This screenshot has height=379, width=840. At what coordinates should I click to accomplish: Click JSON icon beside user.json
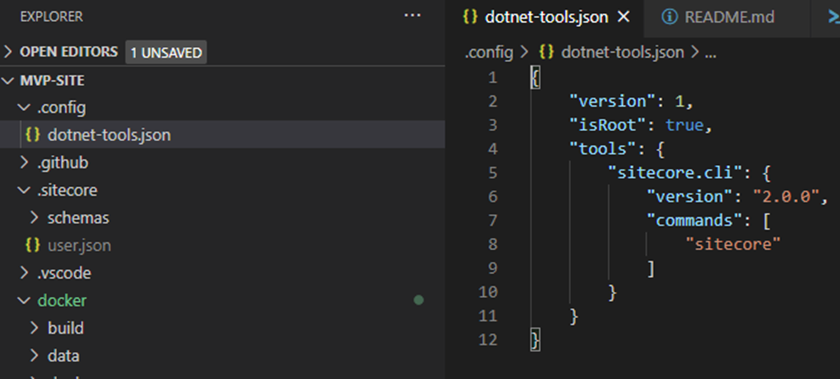[x=33, y=245]
